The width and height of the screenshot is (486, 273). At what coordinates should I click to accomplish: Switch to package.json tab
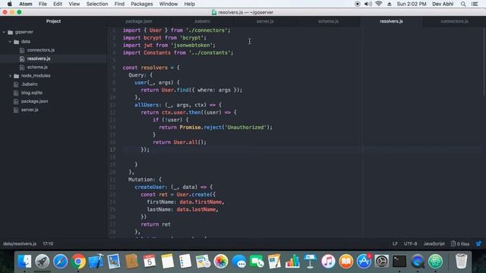pyautogui.click(x=138, y=21)
